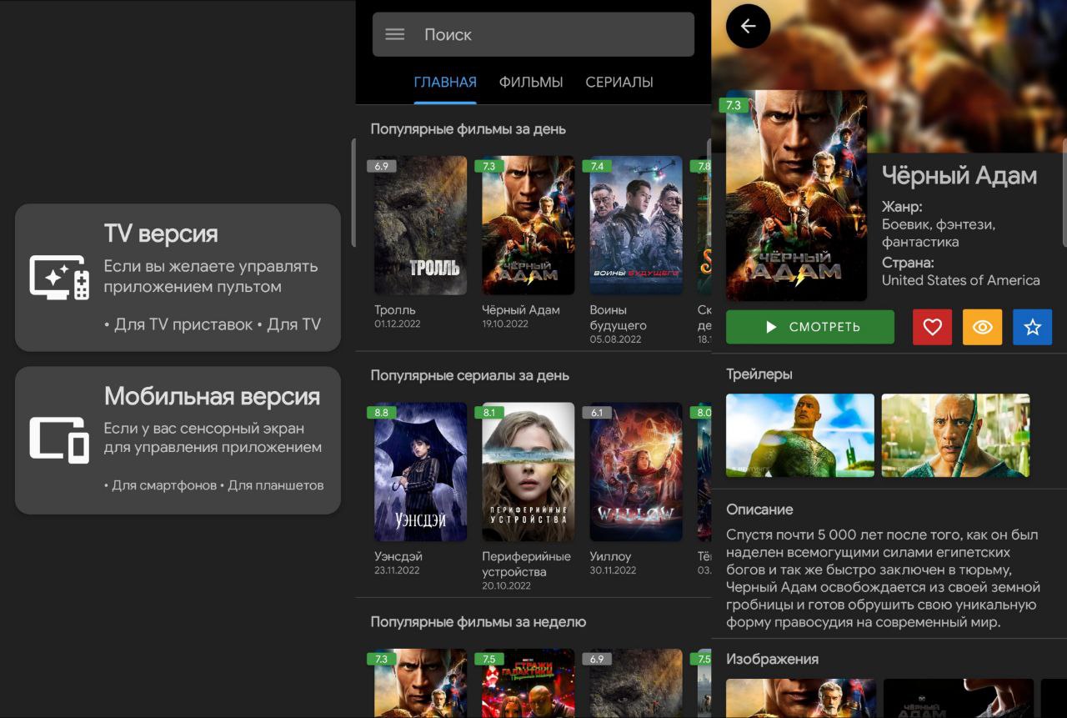1067x718 pixels.
Task: Open the Главная tab
Action: (445, 82)
